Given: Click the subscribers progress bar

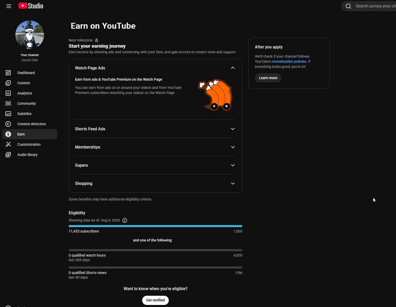Looking at the screenshot, I should pos(155,226).
